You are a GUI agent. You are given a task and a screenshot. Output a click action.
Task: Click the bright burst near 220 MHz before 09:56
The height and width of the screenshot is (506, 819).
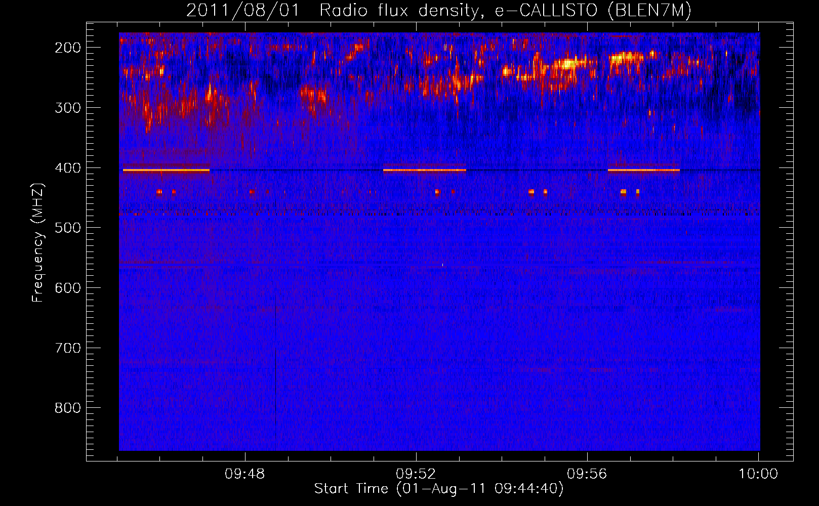click(x=568, y=64)
